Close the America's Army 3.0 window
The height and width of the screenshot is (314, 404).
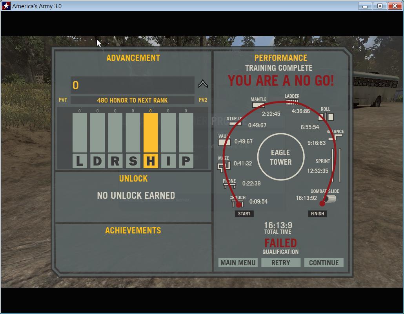click(x=395, y=6)
